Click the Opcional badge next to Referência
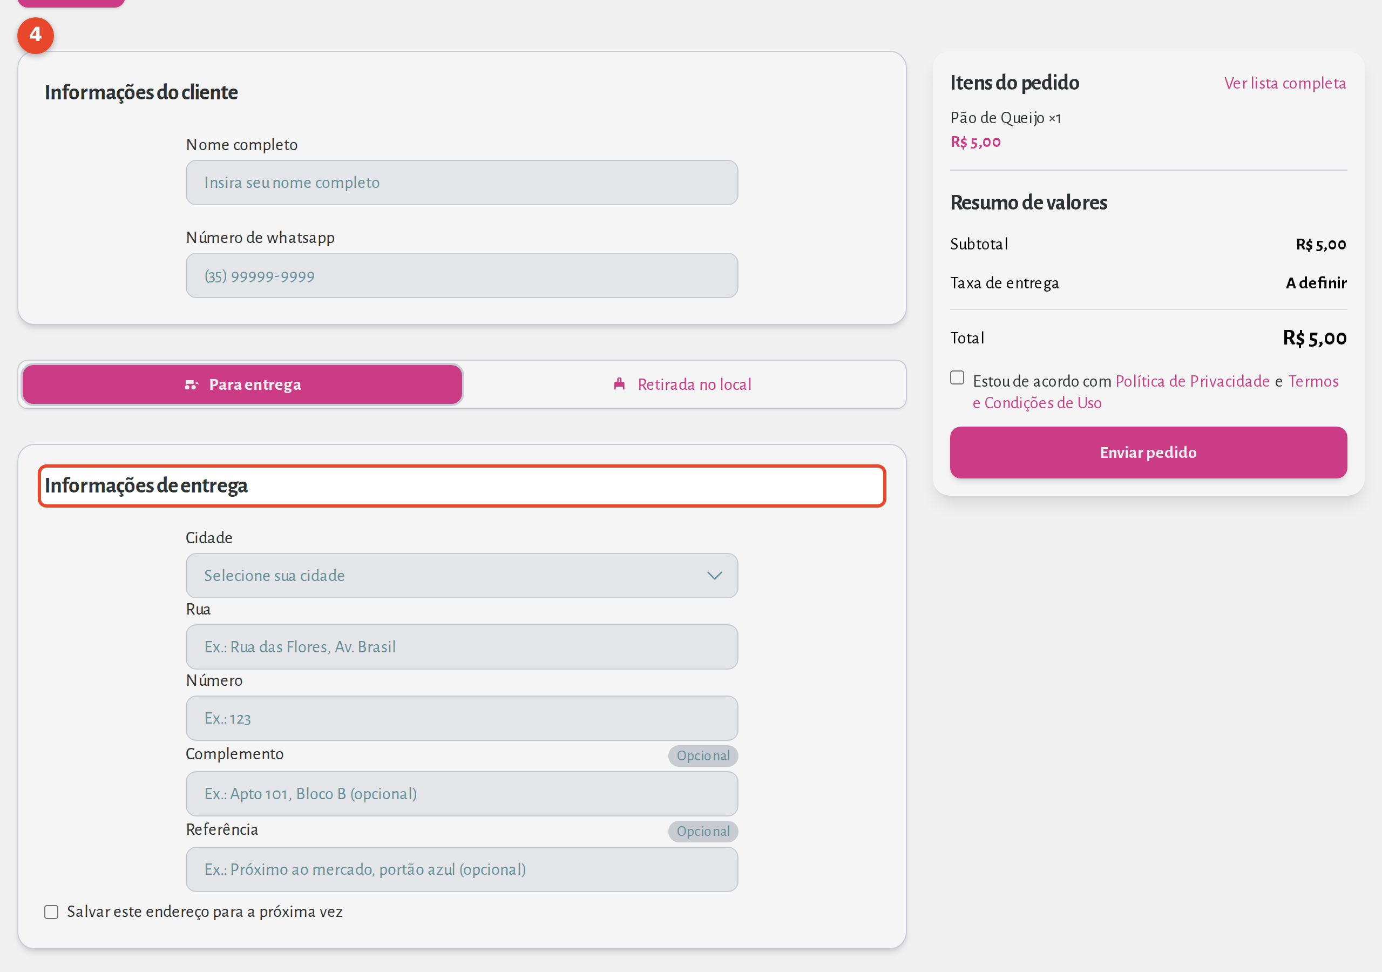Image resolution: width=1382 pixels, height=972 pixels. click(x=702, y=832)
